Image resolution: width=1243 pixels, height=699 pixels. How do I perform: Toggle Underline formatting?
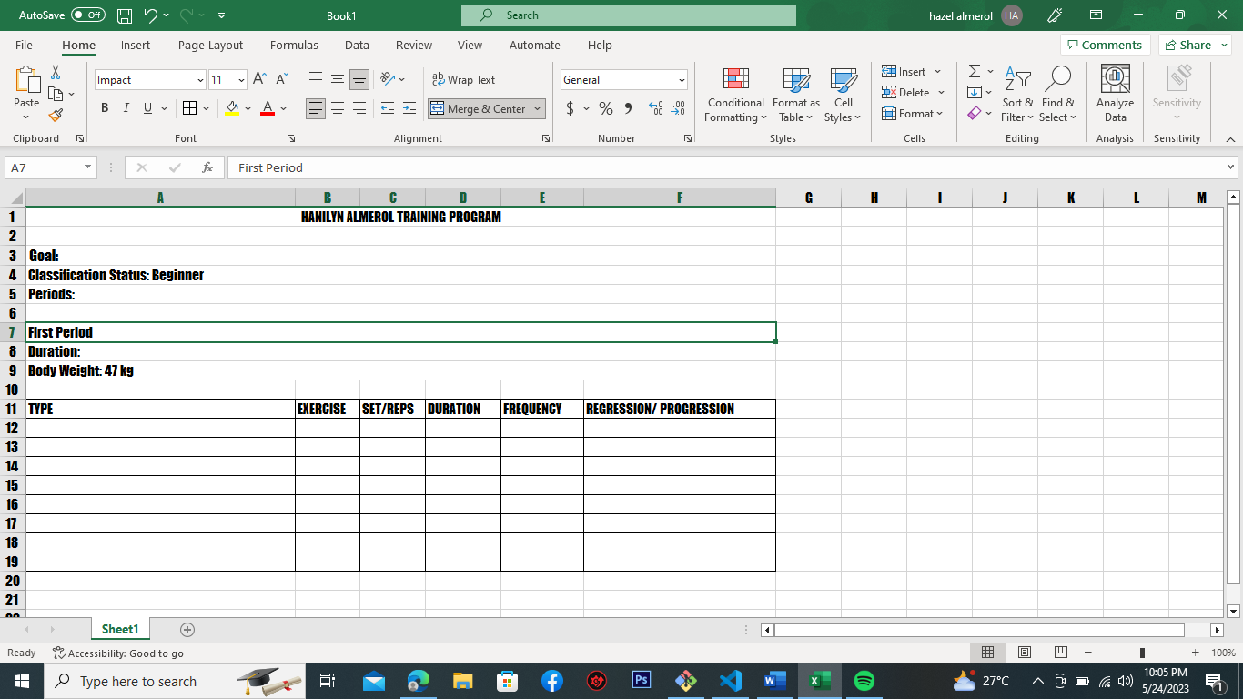(147, 108)
